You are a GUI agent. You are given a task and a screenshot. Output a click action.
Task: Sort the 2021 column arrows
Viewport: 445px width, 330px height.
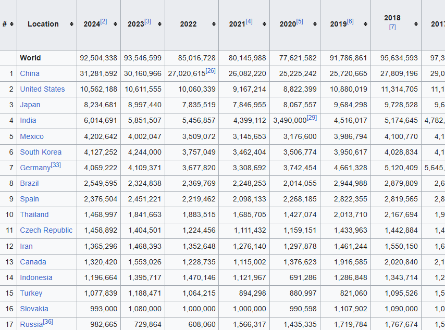tap(264, 24)
